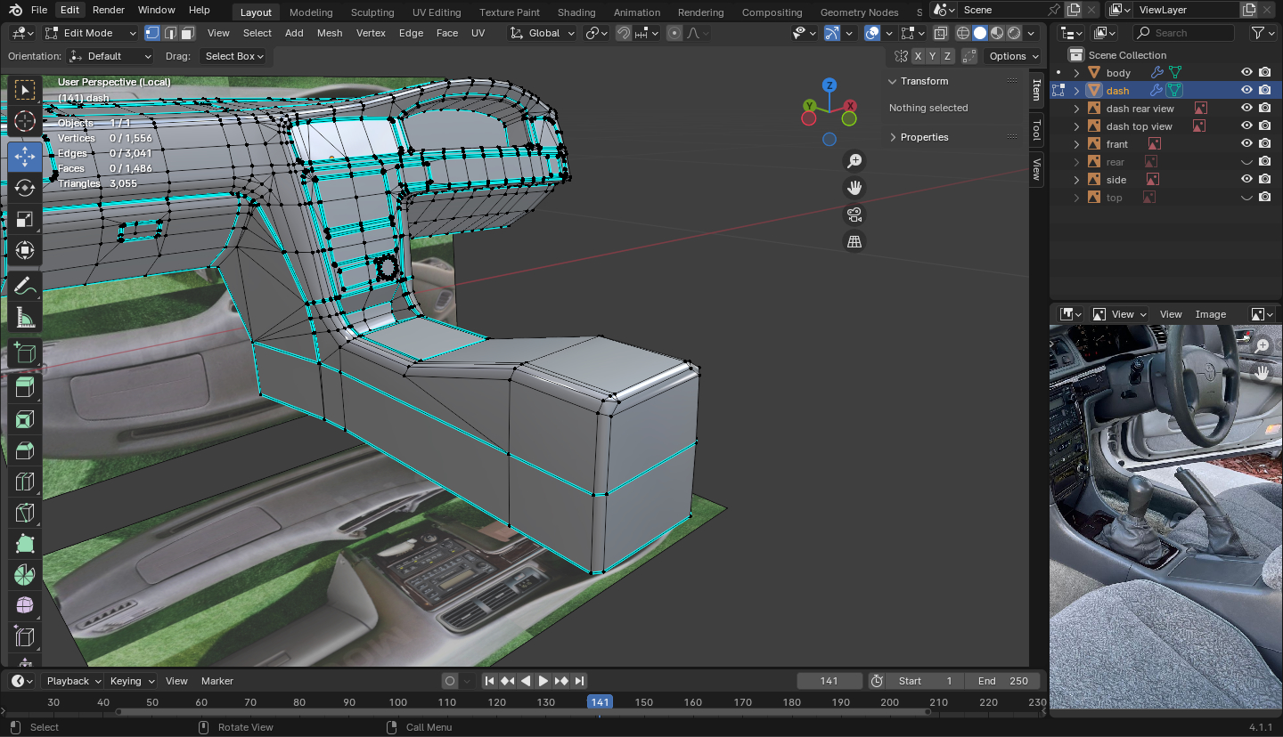Click the End frame field
The height and width of the screenshot is (737, 1283).
(1002, 681)
